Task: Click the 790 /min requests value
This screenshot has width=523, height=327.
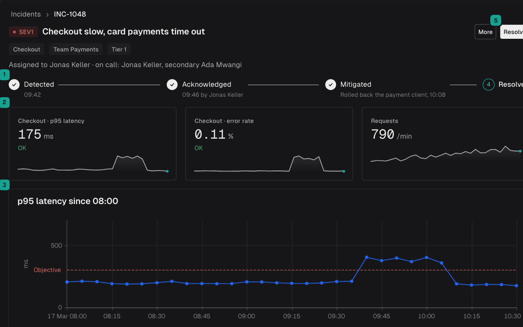Action: [391, 134]
